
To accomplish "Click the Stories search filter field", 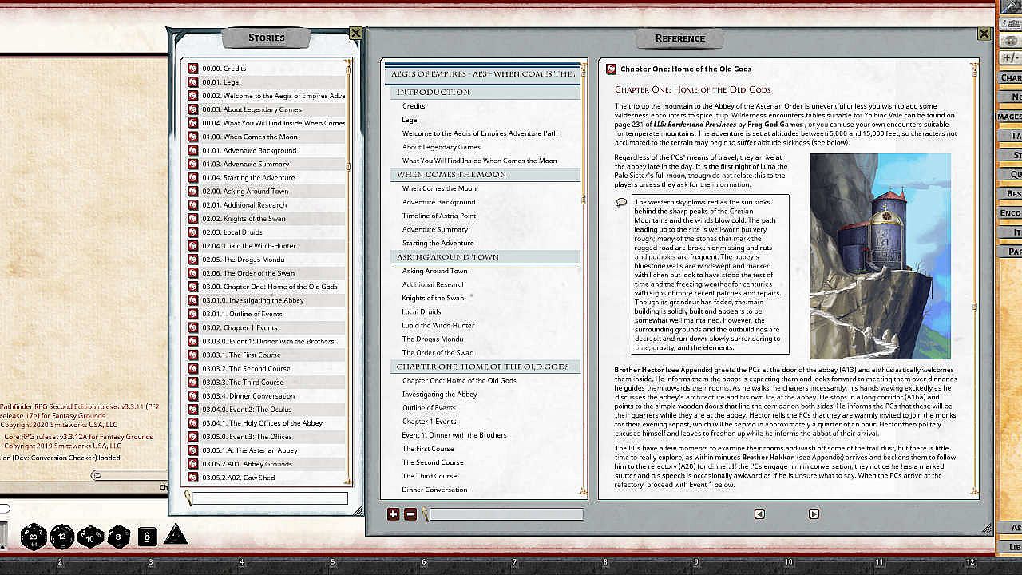I will click(270, 498).
